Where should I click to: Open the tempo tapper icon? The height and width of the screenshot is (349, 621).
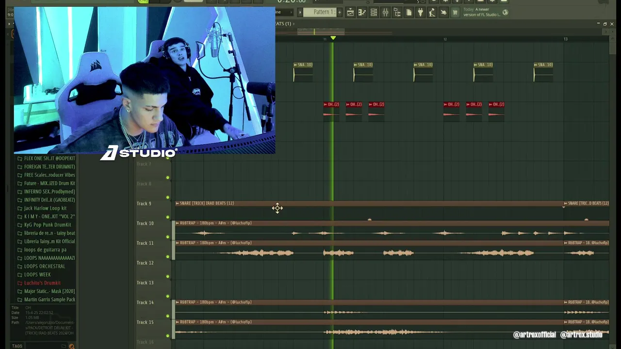point(432,13)
